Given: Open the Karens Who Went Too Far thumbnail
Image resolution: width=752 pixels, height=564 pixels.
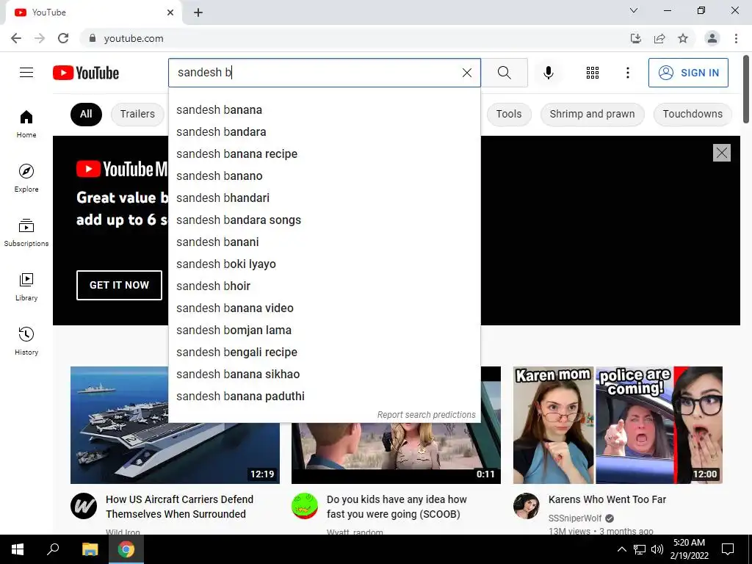Looking at the screenshot, I should click(x=618, y=425).
